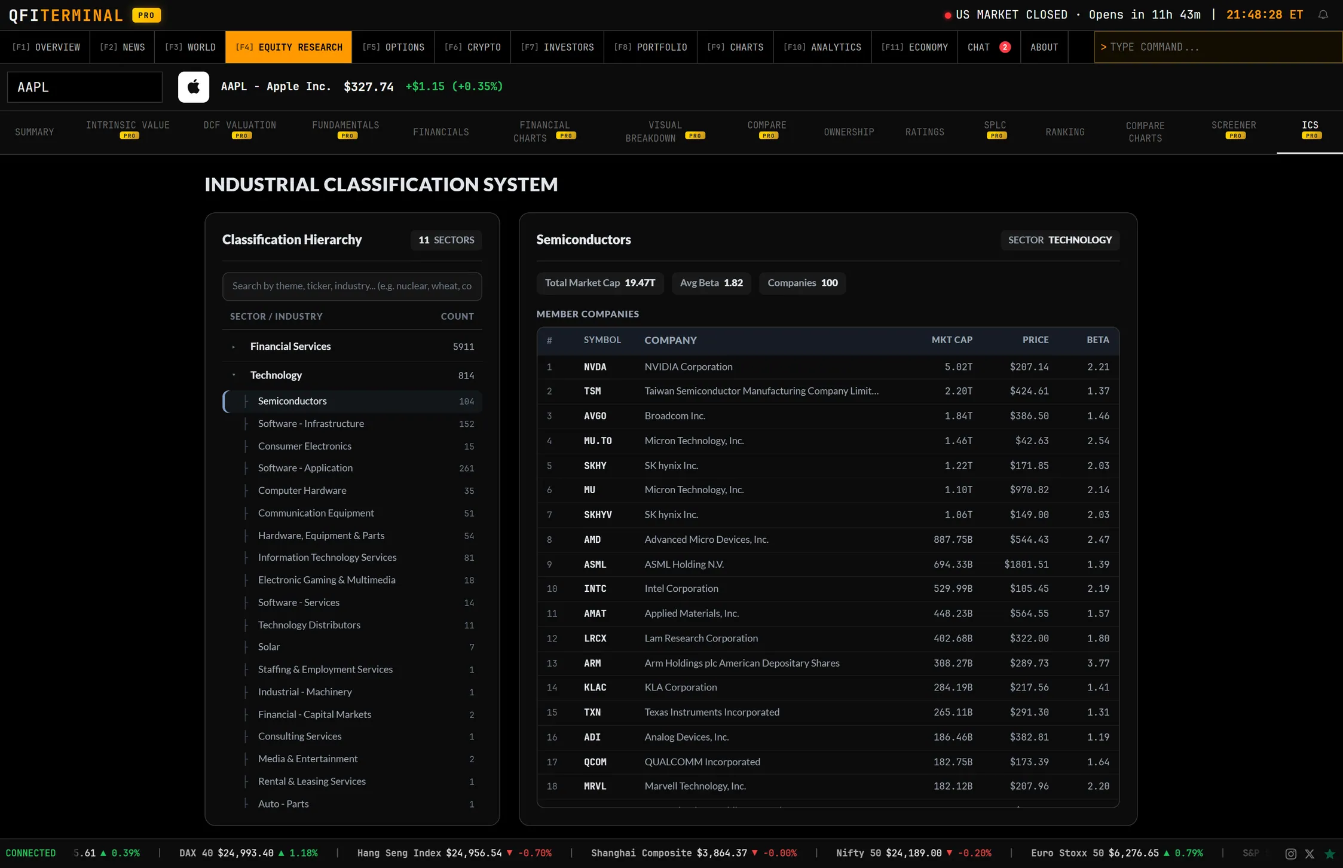Click the AVGO symbol
Viewport: 1343px width, 868px height.
[x=595, y=416]
